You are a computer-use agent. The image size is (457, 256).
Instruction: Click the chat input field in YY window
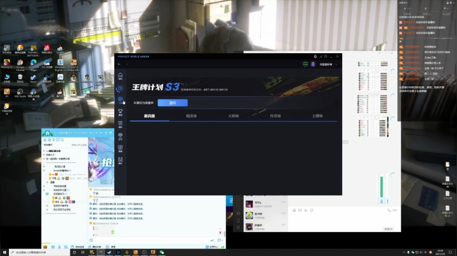click(x=149, y=240)
